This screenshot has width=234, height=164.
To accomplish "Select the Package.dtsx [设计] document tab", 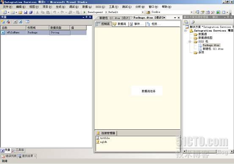I will [x=149, y=18].
